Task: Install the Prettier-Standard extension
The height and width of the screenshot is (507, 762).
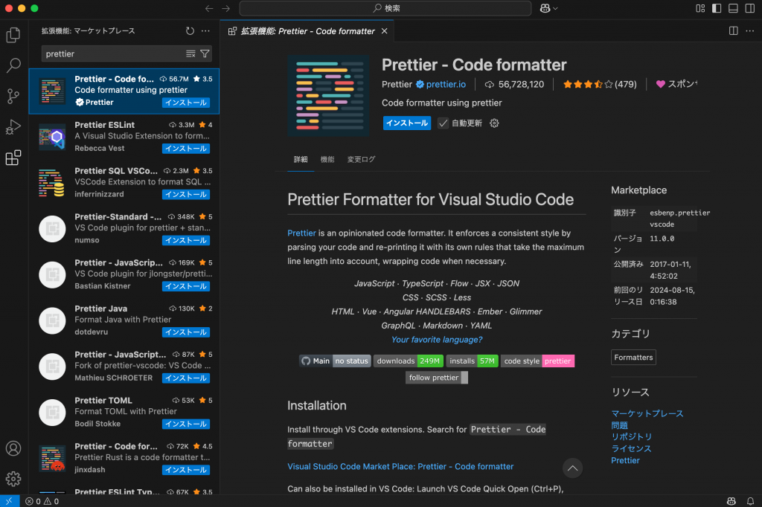Action: [x=185, y=240]
